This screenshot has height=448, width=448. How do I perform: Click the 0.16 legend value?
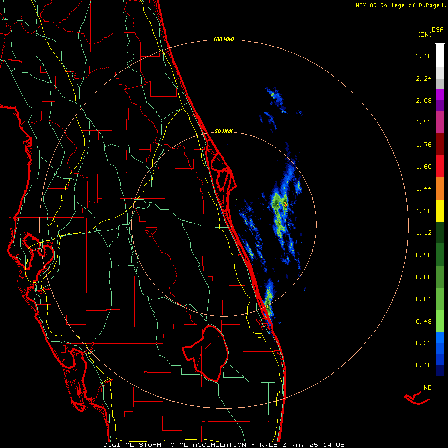[x=424, y=365]
